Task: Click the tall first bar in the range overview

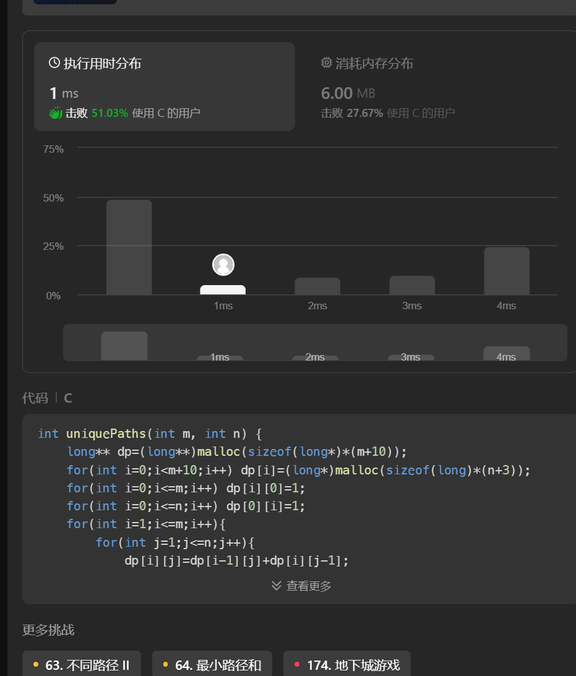Action: point(124,346)
